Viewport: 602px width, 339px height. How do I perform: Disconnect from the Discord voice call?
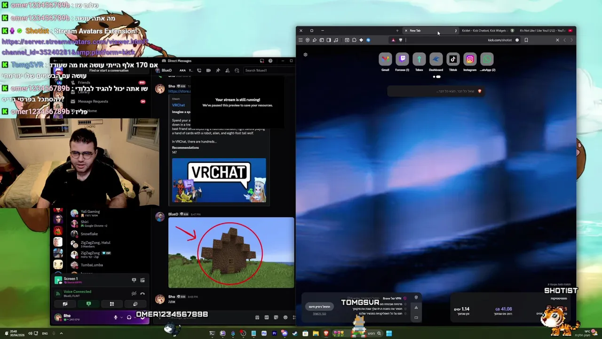(x=143, y=293)
